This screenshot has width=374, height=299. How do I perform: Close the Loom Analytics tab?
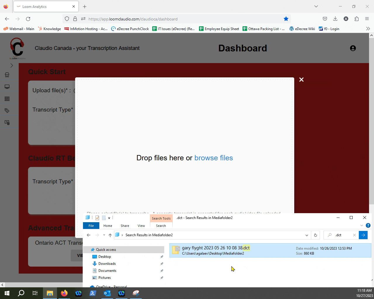tap(74, 6)
